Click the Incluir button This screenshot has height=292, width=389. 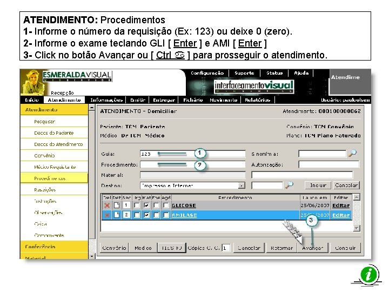coord(318,185)
